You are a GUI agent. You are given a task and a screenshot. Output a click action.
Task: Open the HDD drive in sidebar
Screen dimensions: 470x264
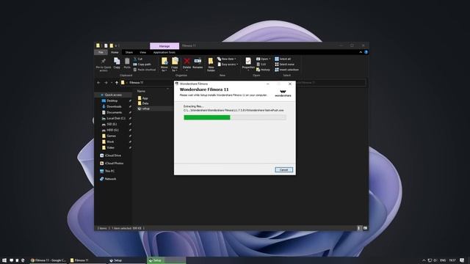pos(112,131)
